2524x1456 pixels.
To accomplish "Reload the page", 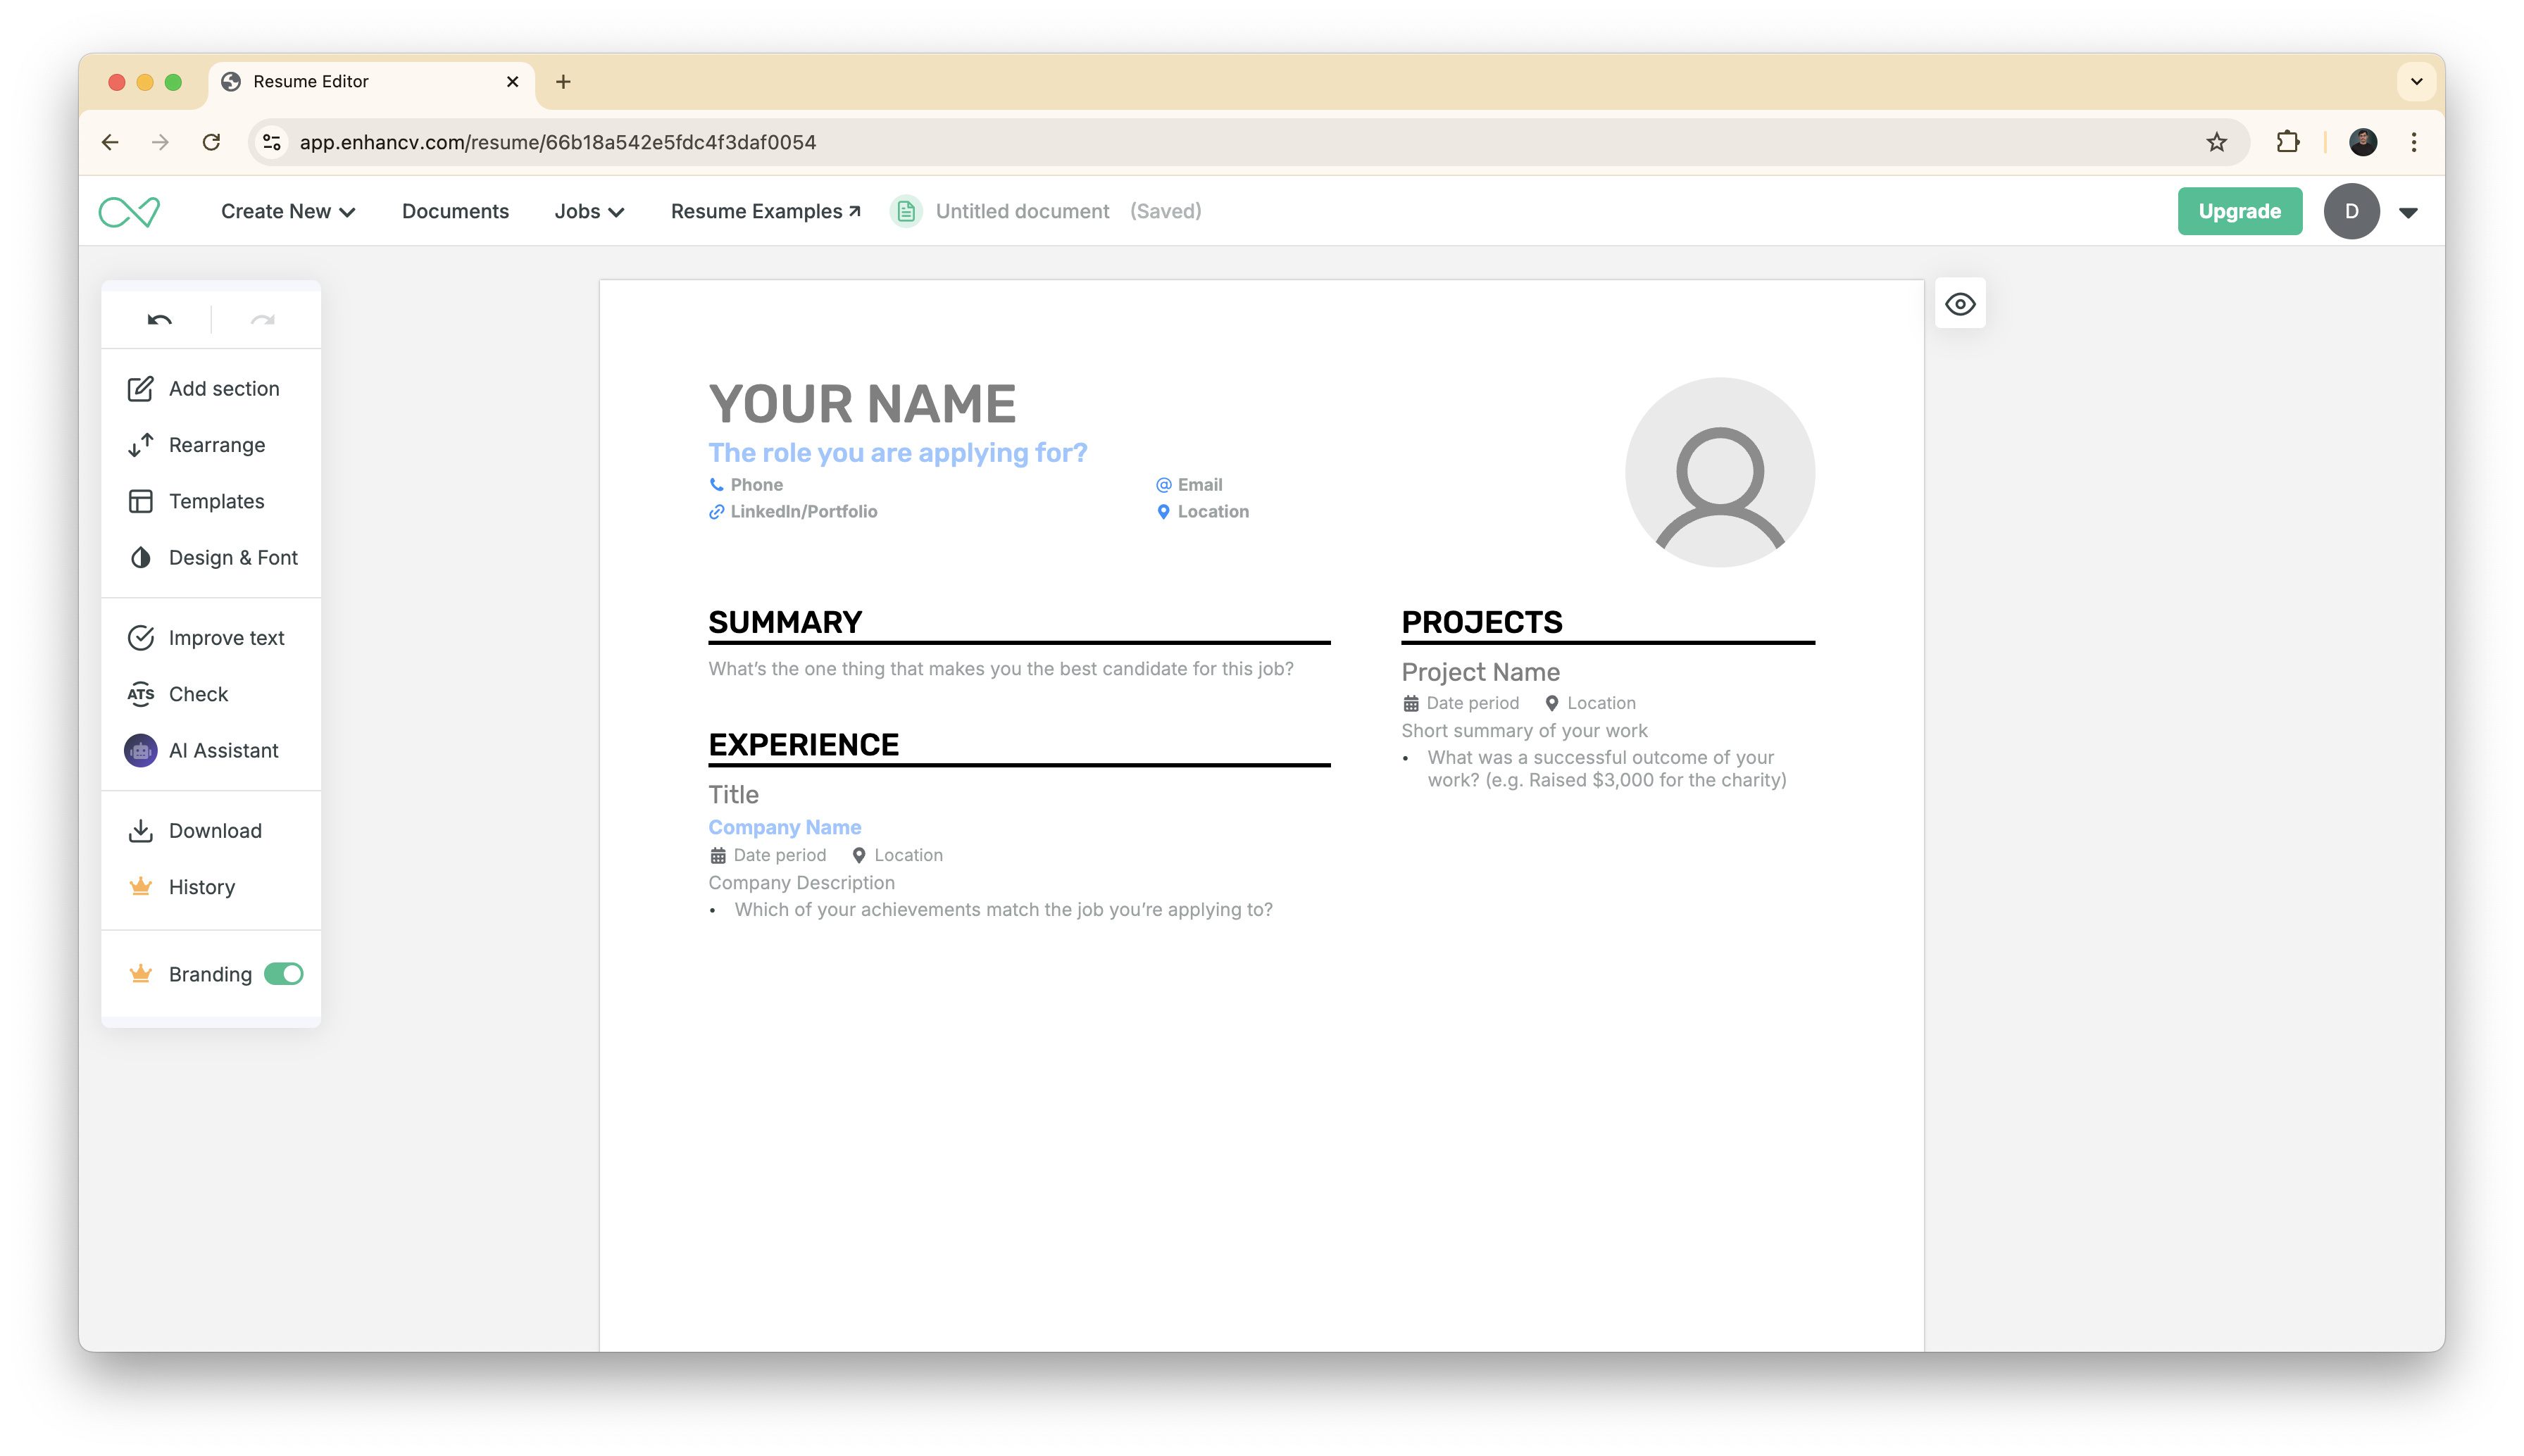I will tap(211, 142).
